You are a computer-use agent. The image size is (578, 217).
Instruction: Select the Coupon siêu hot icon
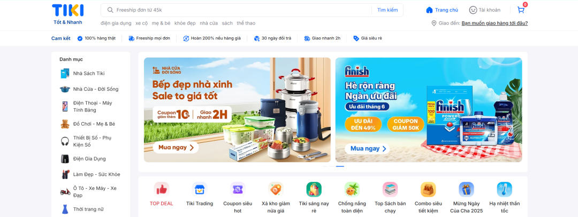pyautogui.click(x=238, y=189)
